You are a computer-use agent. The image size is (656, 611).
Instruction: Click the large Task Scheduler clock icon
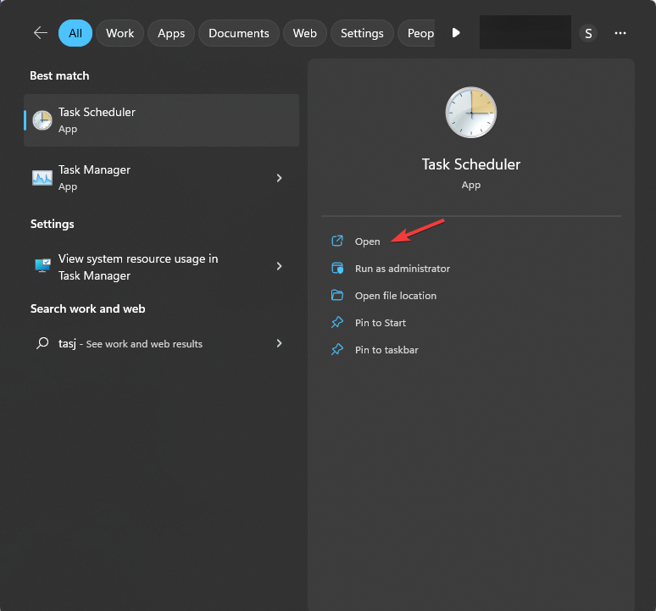(x=471, y=113)
